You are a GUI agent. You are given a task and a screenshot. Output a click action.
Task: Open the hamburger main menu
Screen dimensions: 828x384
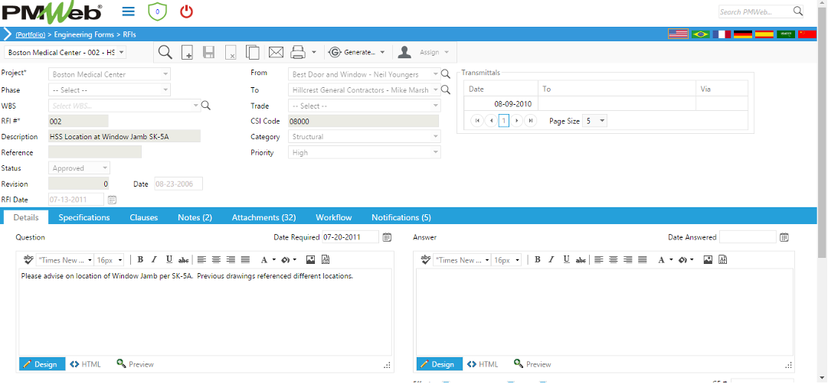pos(128,11)
